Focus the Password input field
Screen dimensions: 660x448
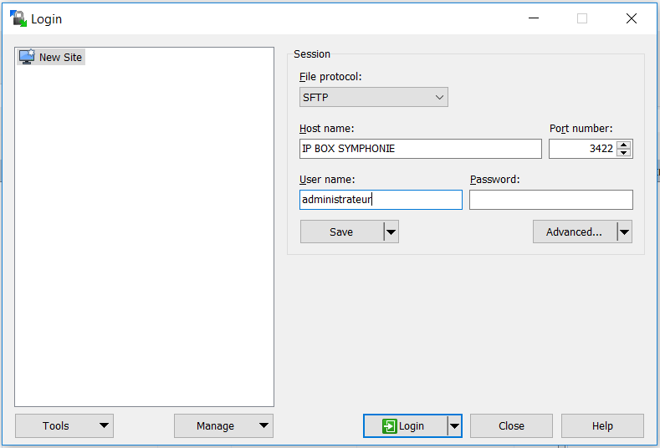(550, 200)
